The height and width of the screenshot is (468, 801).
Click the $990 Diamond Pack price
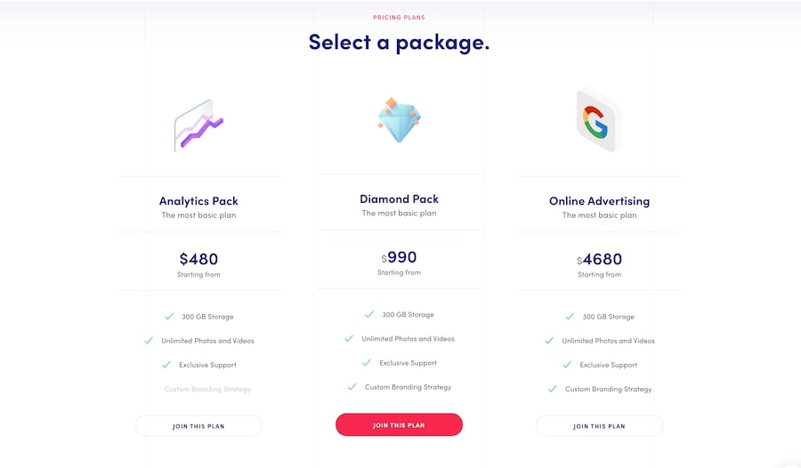click(x=399, y=257)
